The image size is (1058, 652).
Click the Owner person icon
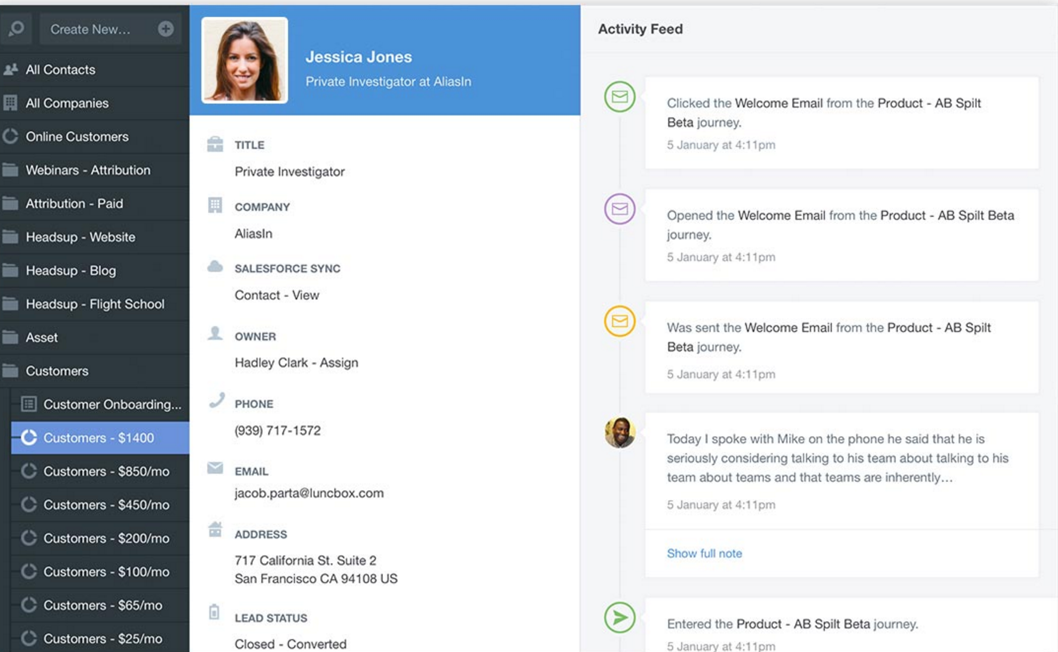click(215, 333)
